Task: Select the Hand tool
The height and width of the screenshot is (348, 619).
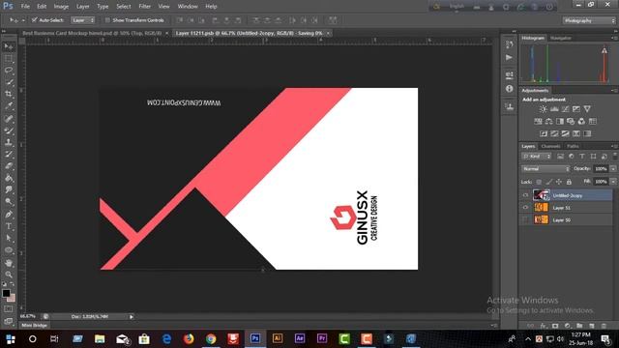Action: tap(9, 263)
